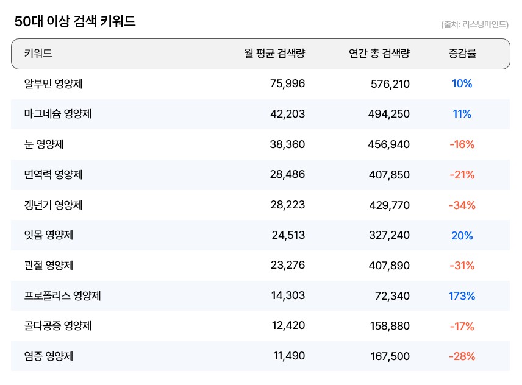Select the 갱년기 영양제 keyword
Screen dimensions: 522x385
(53, 205)
